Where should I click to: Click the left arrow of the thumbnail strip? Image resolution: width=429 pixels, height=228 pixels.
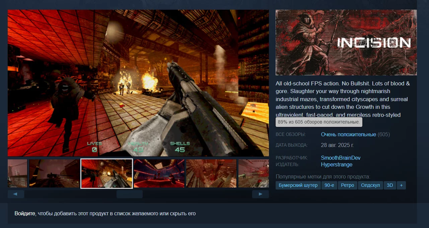16,194
